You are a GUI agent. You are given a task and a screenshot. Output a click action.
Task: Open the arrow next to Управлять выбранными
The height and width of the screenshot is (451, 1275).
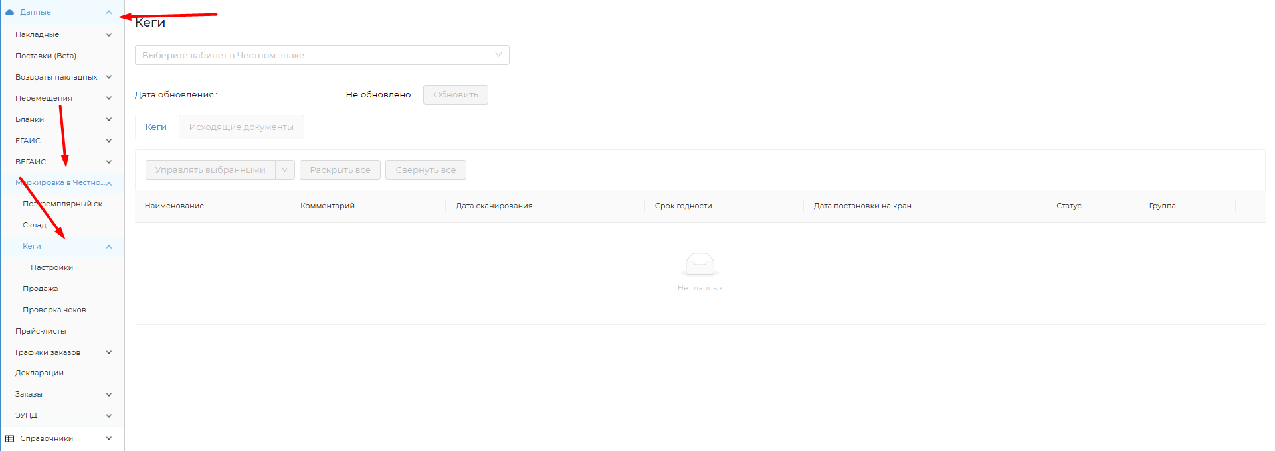(x=285, y=170)
